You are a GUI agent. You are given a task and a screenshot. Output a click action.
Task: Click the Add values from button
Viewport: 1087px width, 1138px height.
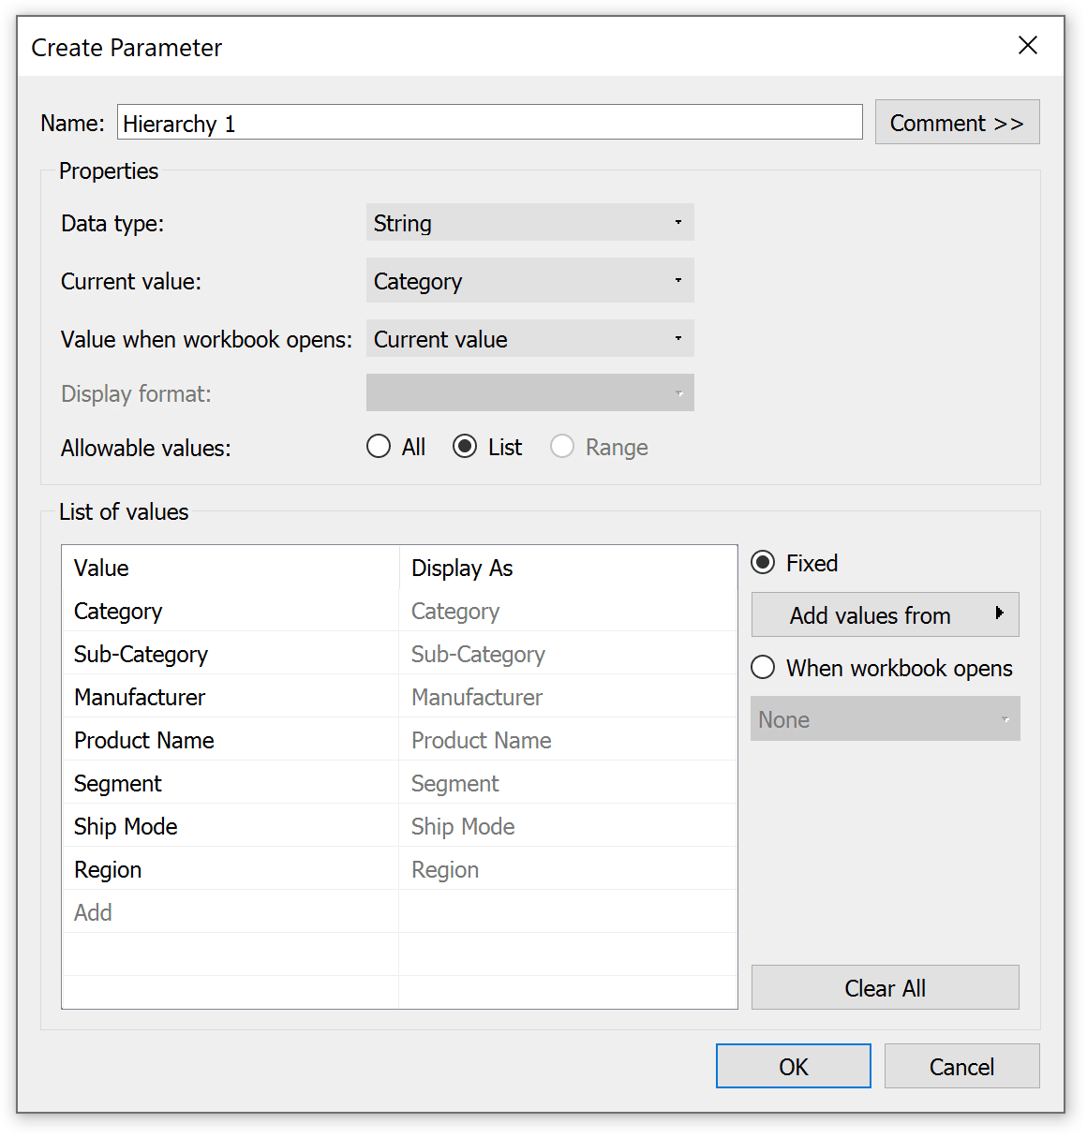click(x=885, y=615)
